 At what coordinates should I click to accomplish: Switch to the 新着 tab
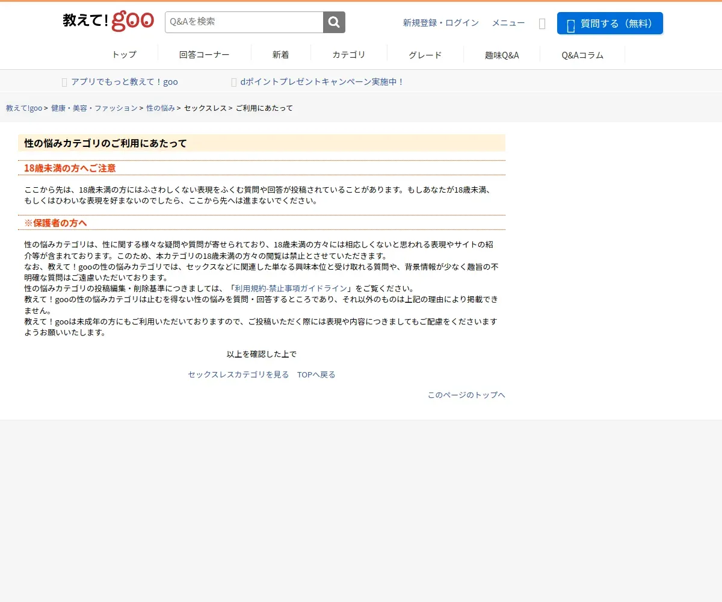281,55
